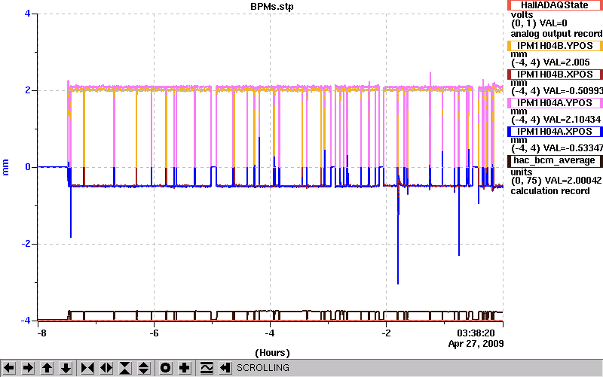Click the (Hours) x-axis label
603x377 pixels.
272,352
